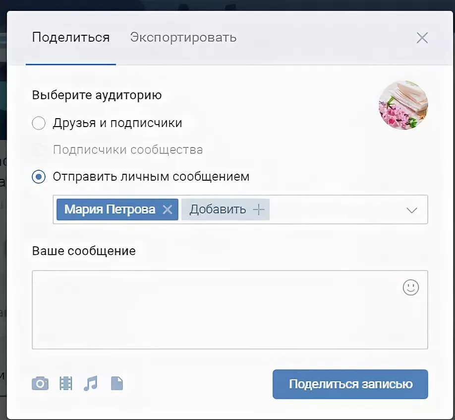Click the plus sign beside Добавить

259,210
